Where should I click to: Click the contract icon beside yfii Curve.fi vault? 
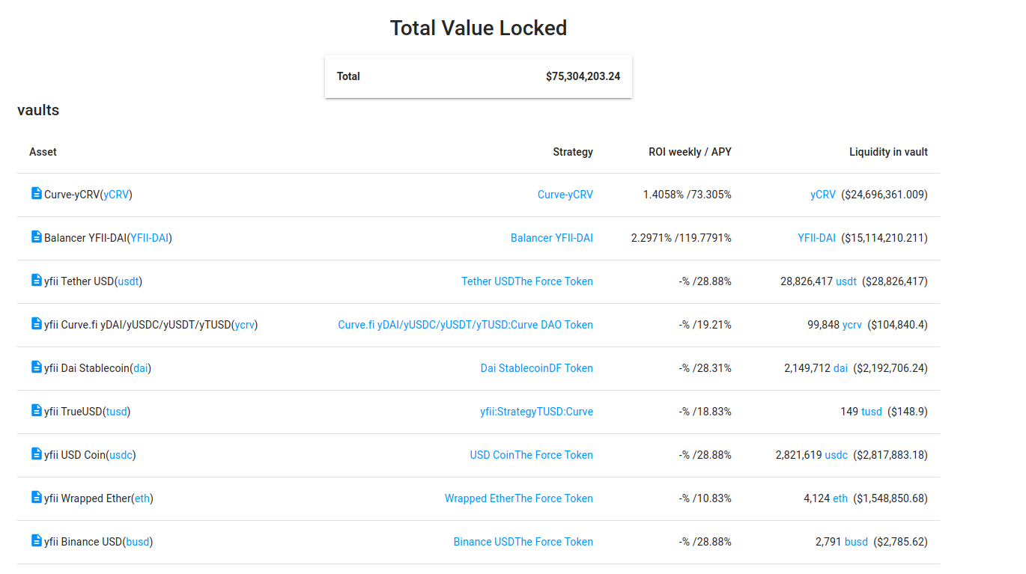click(x=35, y=323)
